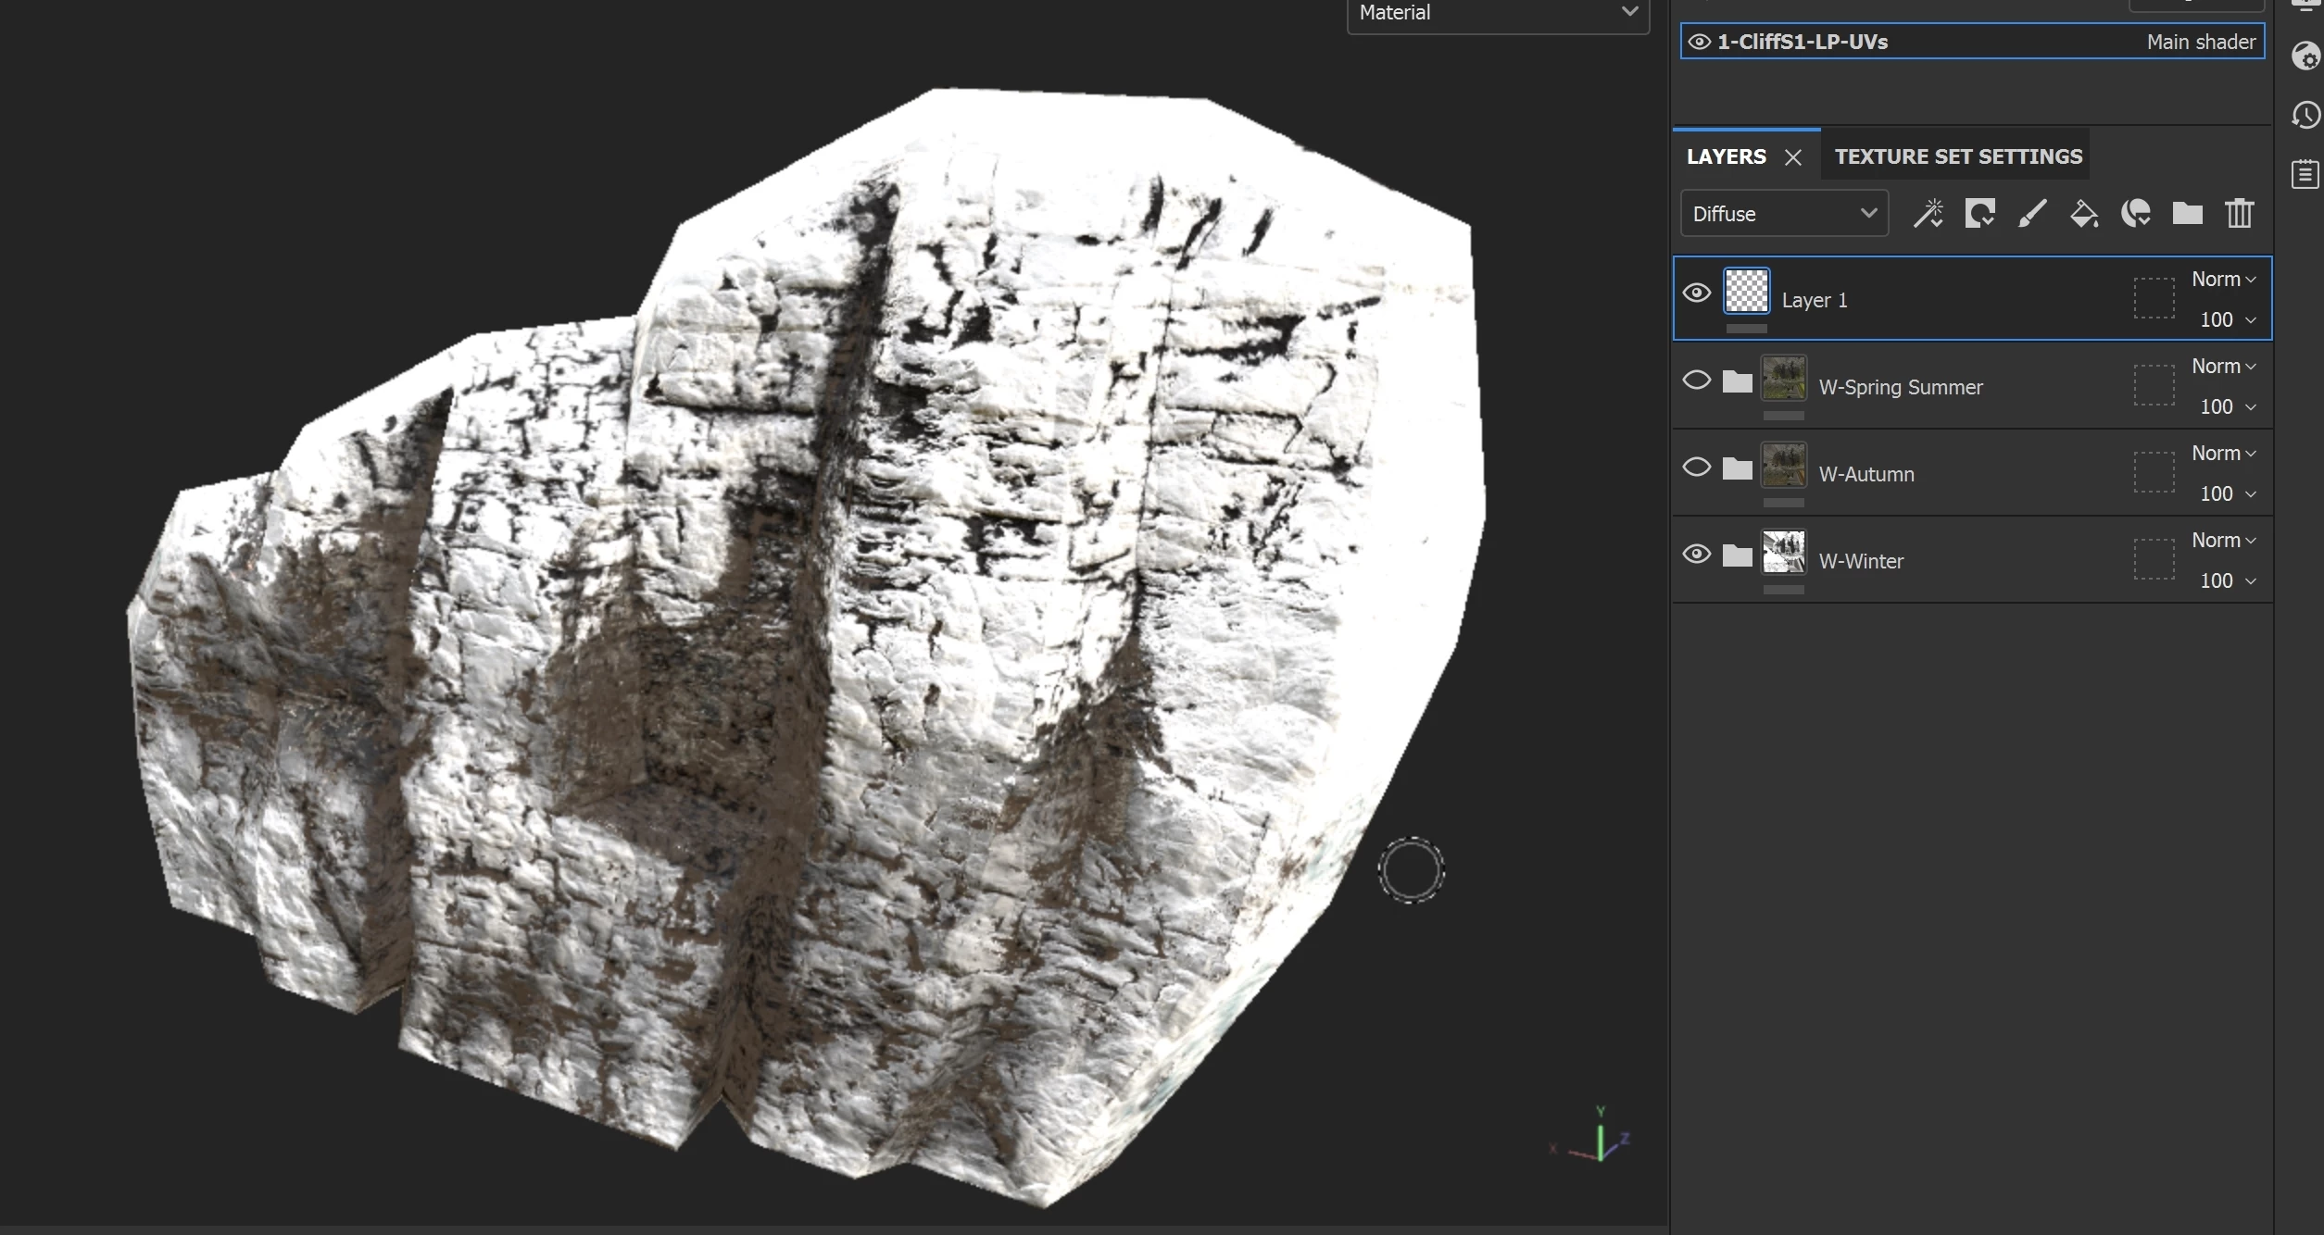
Task: Toggle visibility of W-Winter folder
Action: pos(1696,555)
